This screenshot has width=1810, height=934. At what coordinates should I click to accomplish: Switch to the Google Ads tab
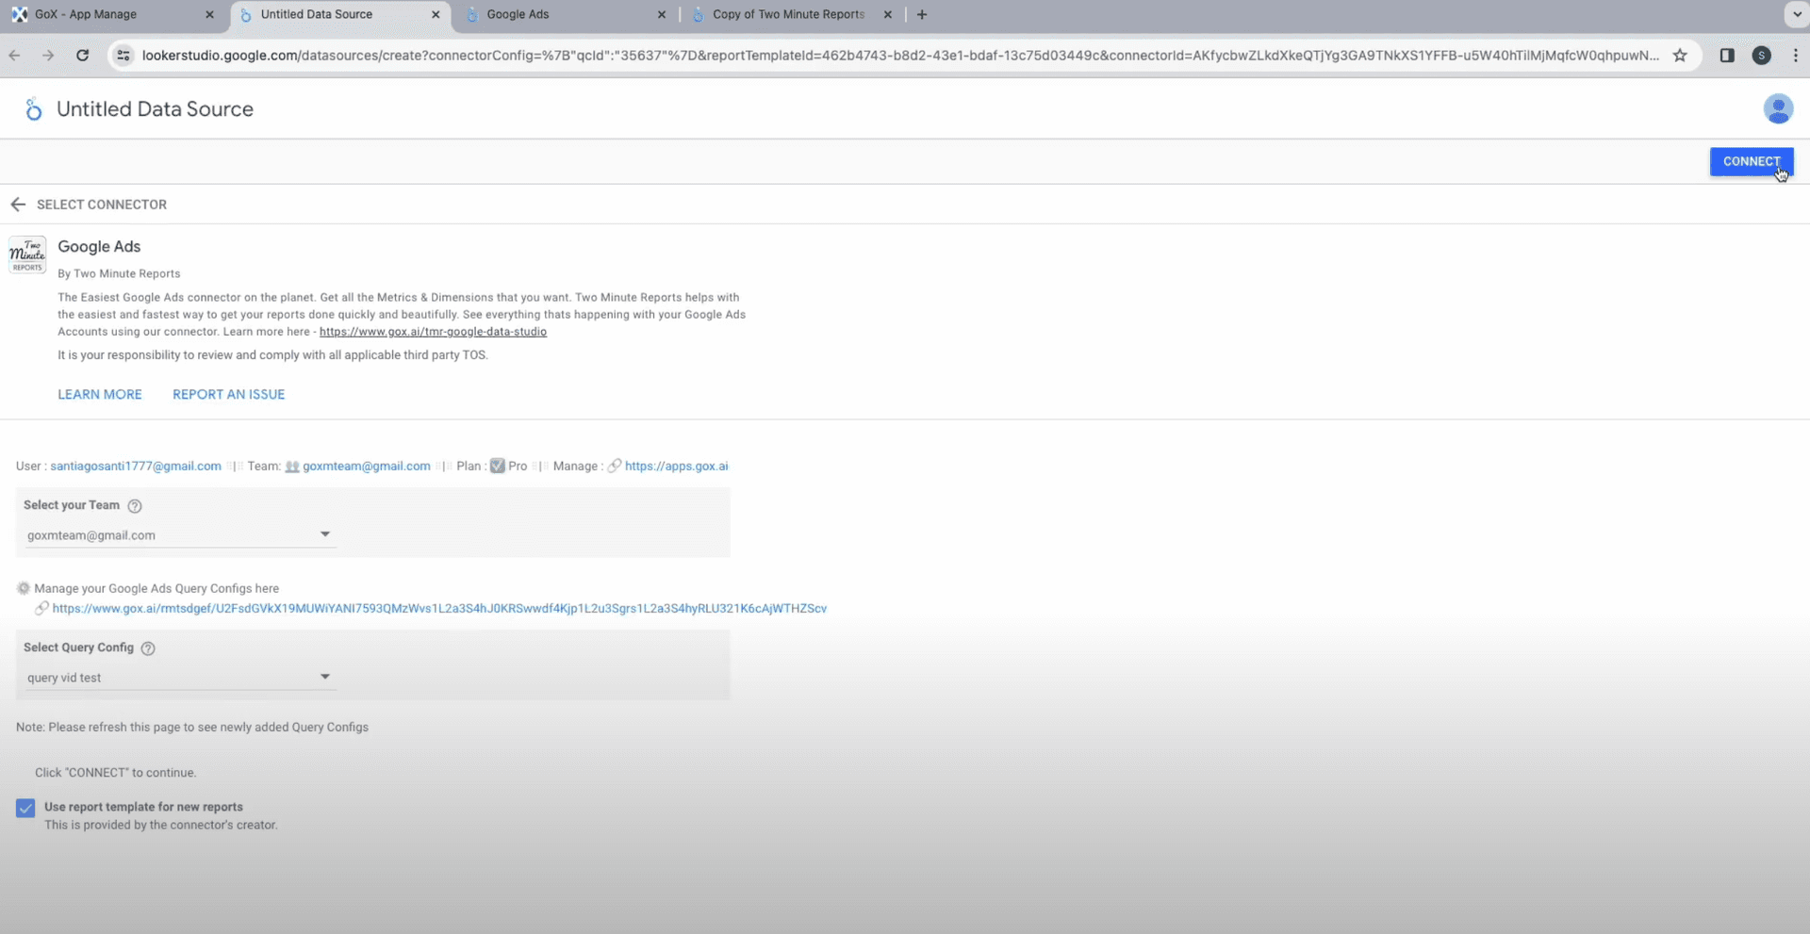click(x=566, y=14)
